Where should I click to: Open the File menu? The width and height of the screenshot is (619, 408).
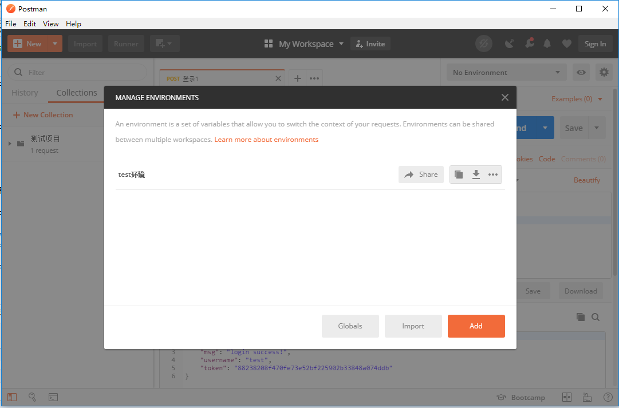coord(11,23)
